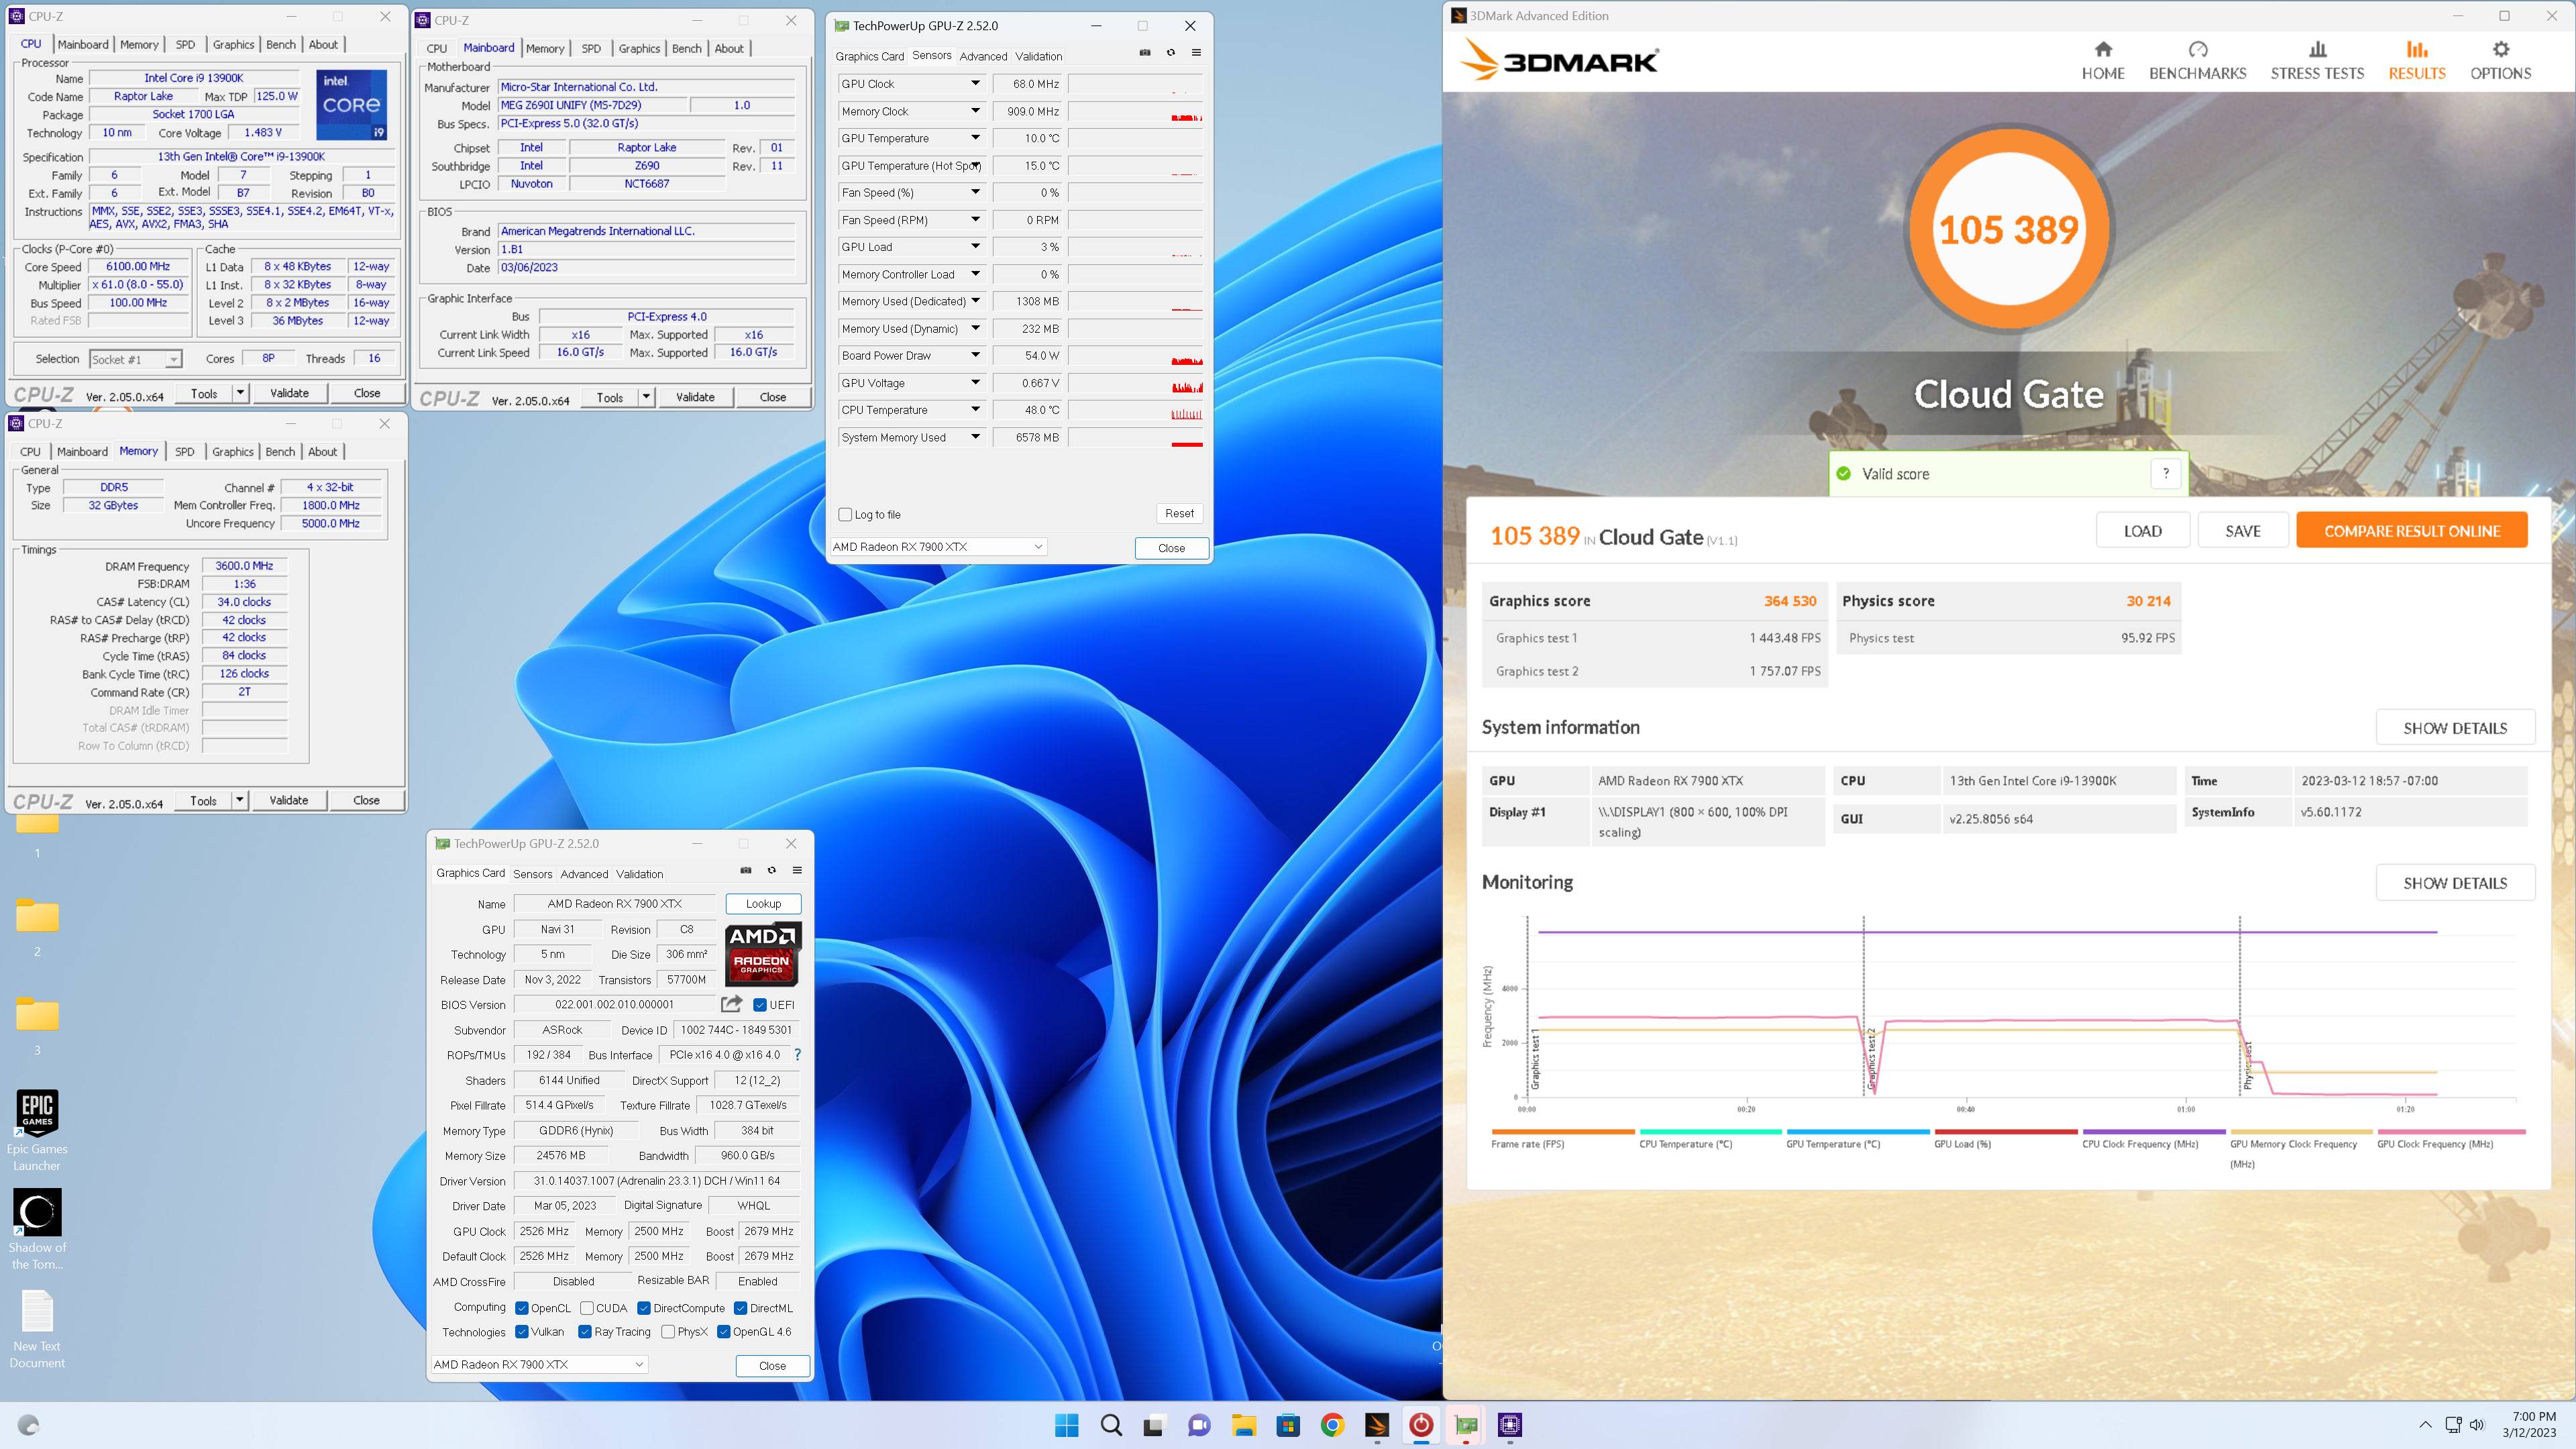Expand Board Power Draw sensor dropdown
This screenshot has height=1449, width=2576.
pyautogui.click(x=975, y=355)
